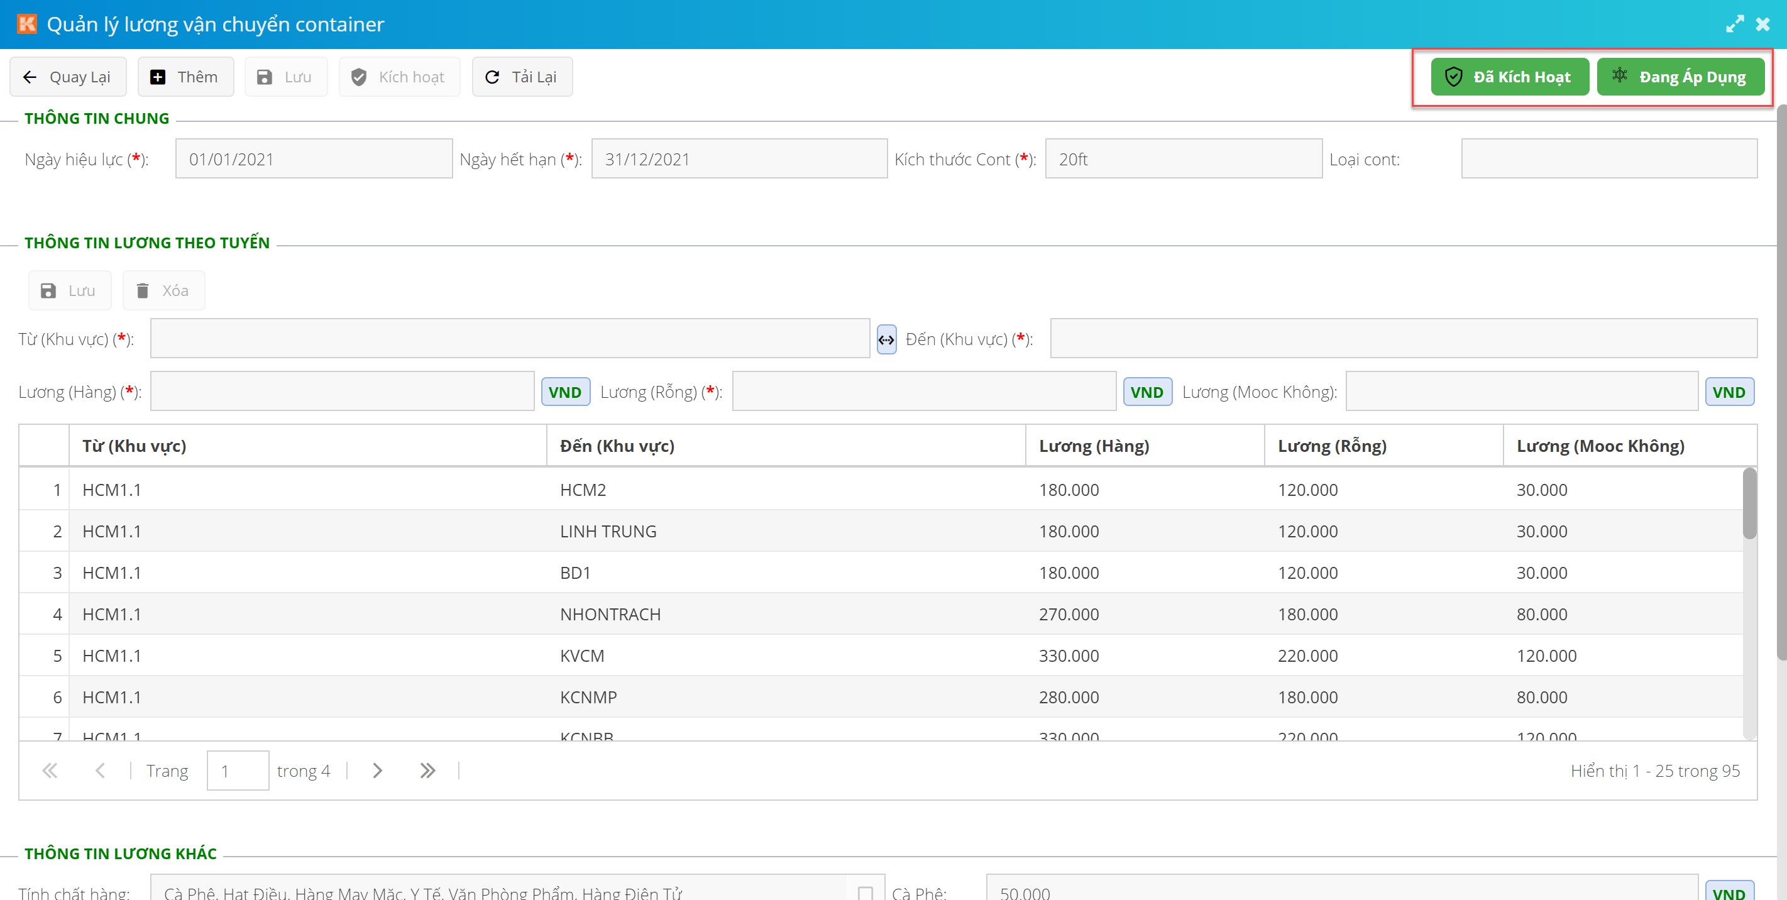
Task: Click VND unit button beside Lương (Hàng)
Action: coord(564,392)
